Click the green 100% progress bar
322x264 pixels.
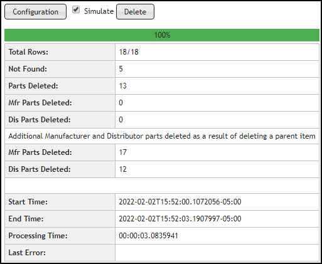tap(162, 35)
